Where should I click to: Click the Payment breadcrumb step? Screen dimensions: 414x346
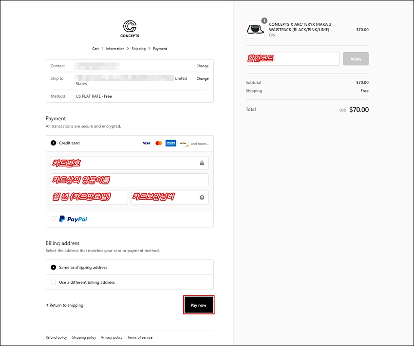pos(160,49)
